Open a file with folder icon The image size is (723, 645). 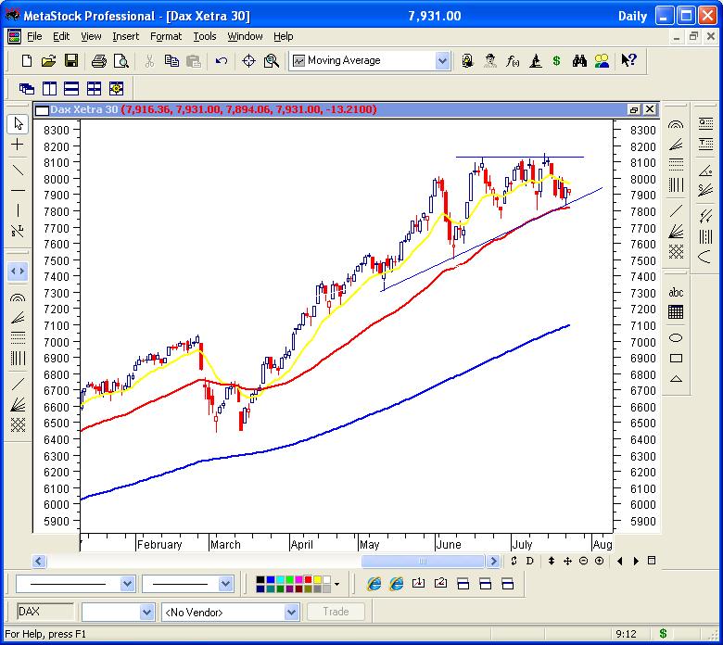tap(49, 60)
